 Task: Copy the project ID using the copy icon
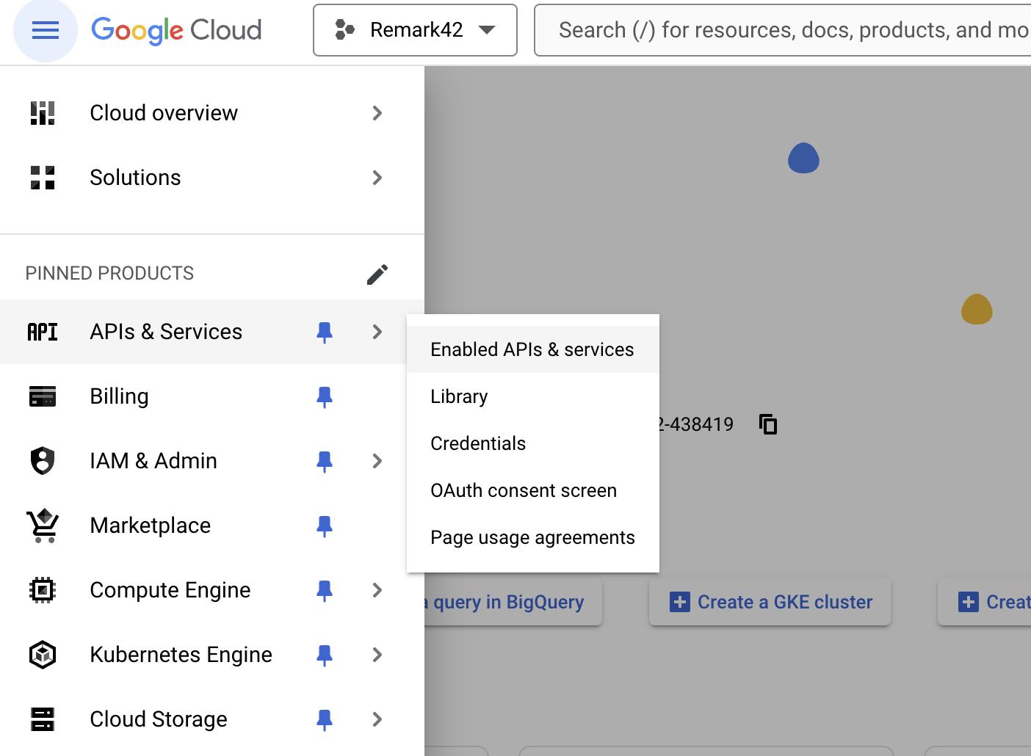767,424
